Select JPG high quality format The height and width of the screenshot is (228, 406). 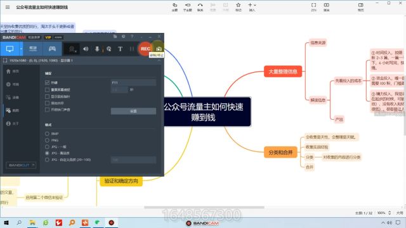click(47, 153)
